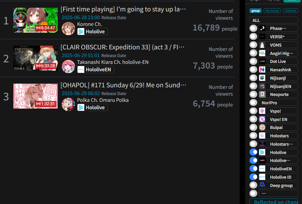This screenshot has height=204, width=302.
Task: Click HololiveEN tag under Takanashi Kiara
Action: tap(96, 69)
